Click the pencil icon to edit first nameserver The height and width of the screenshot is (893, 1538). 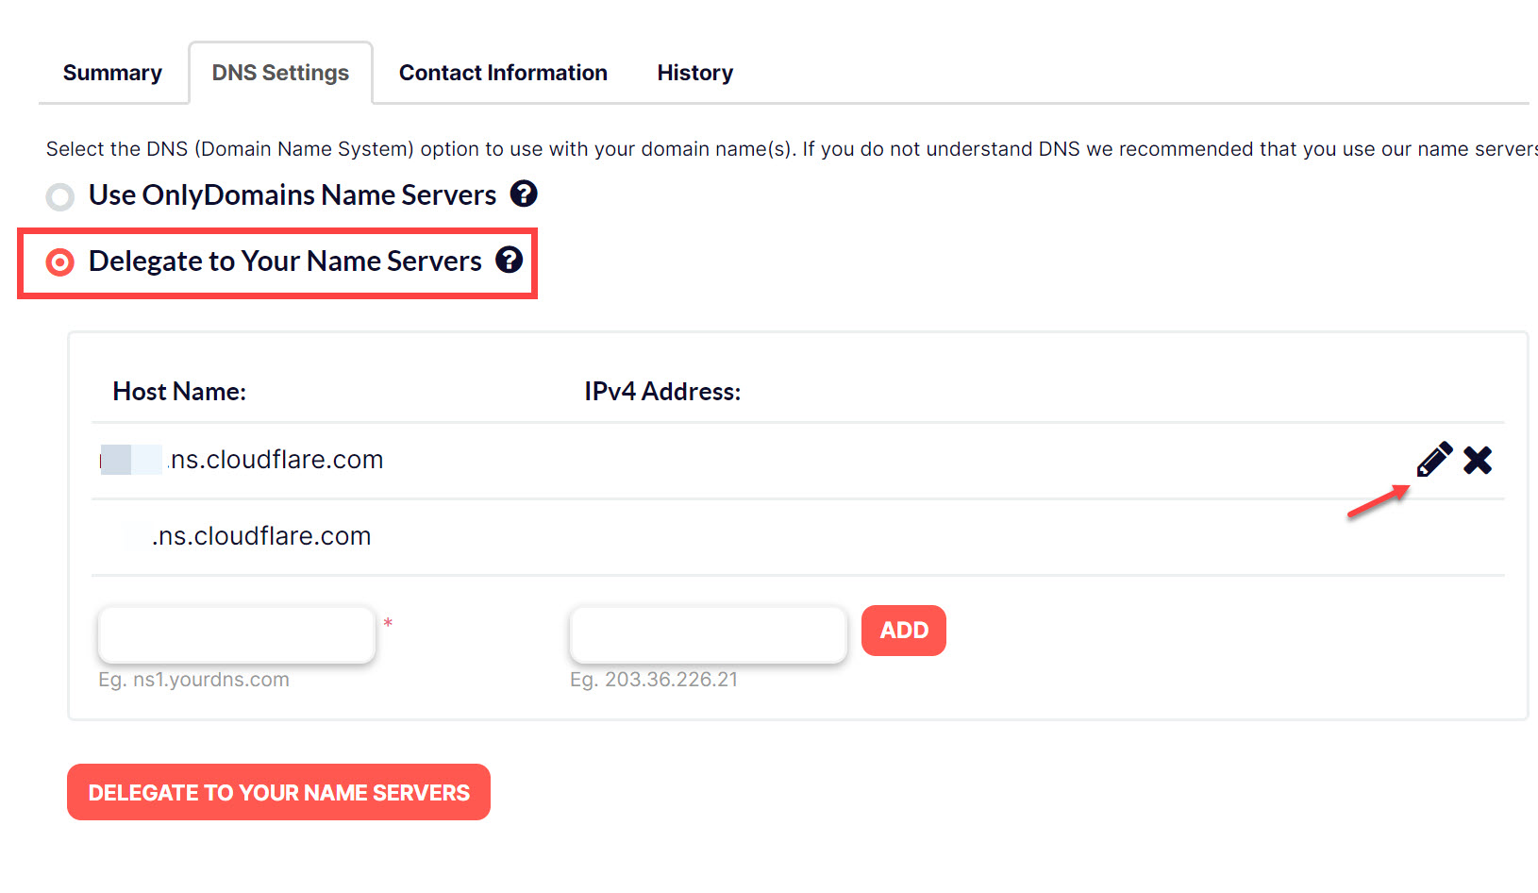point(1433,460)
